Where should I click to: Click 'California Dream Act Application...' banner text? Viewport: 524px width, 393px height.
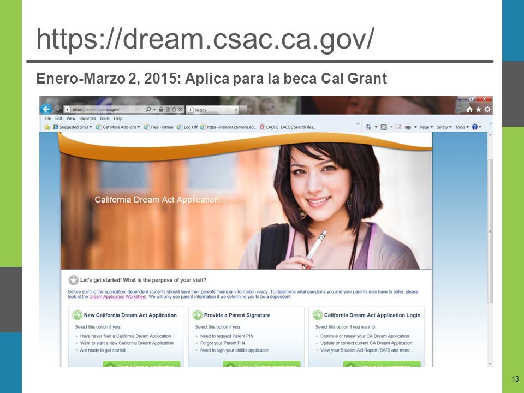160,200
